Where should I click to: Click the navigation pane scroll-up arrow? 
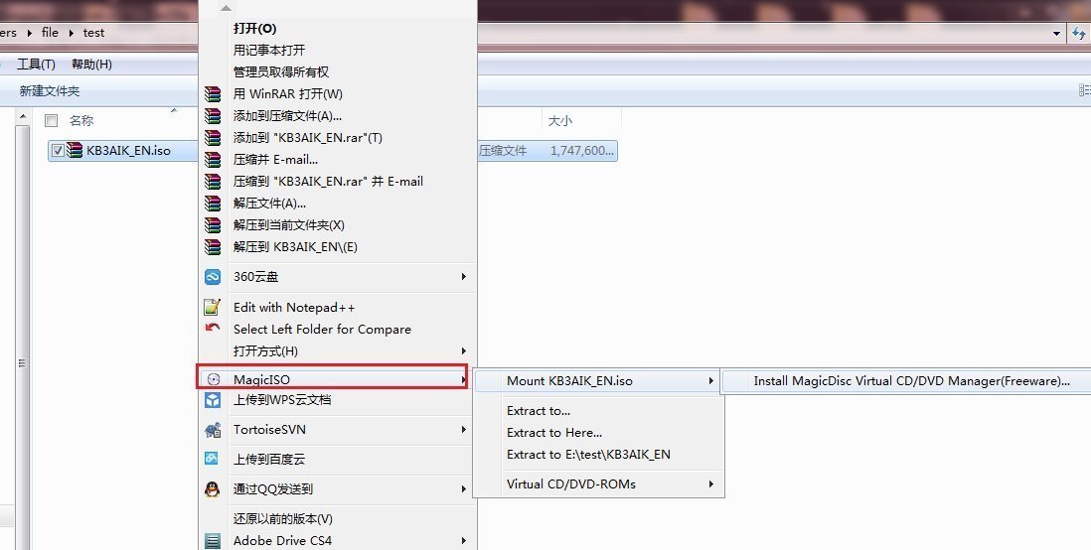[x=22, y=117]
